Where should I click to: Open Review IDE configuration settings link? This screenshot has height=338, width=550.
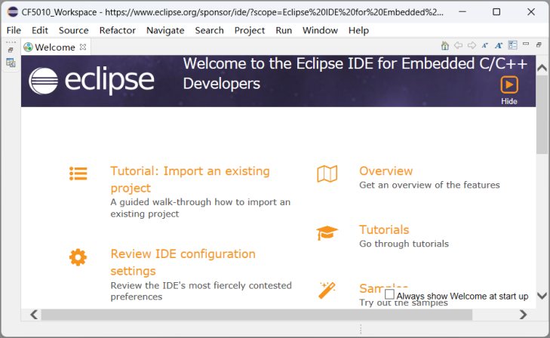tap(183, 263)
